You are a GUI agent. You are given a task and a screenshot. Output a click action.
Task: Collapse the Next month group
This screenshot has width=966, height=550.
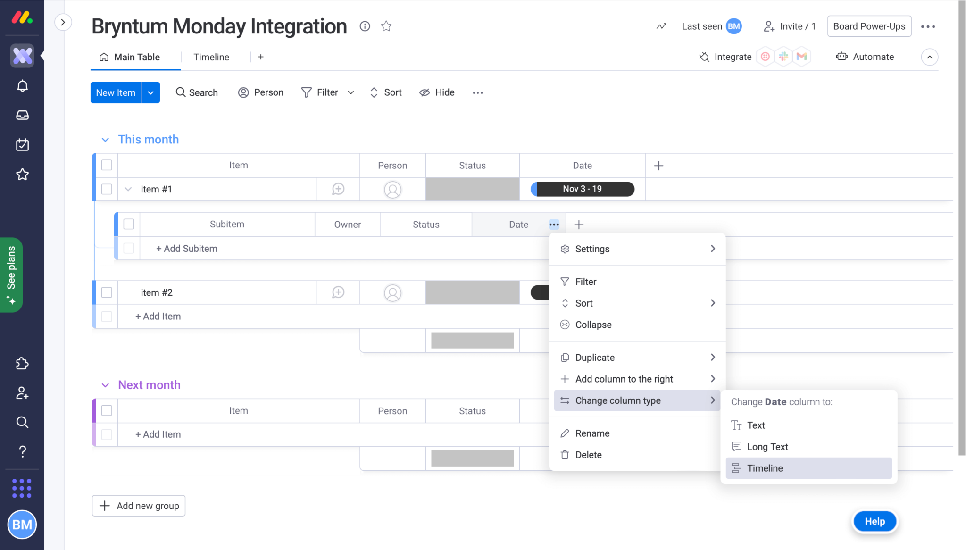[x=105, y=385]
